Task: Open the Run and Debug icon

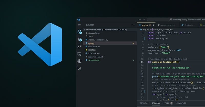Action: click(79, 46)
